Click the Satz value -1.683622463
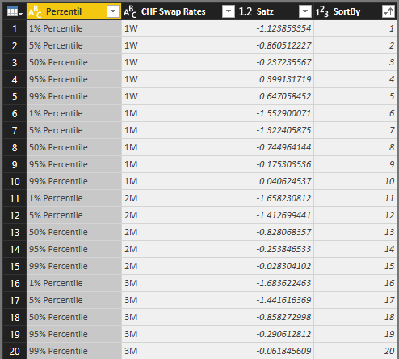The image size is (399, 359). pos(283,283)
